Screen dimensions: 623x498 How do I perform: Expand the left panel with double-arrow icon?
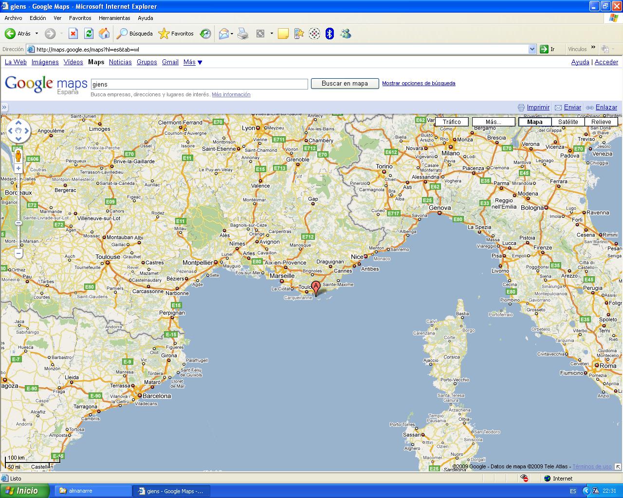click(x=4, y=107)
